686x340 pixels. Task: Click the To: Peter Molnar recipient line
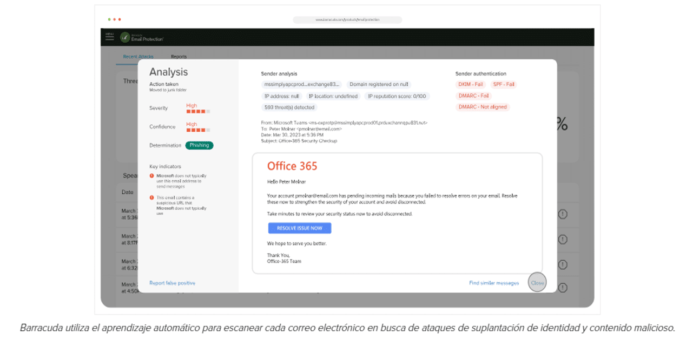(301, 129)
